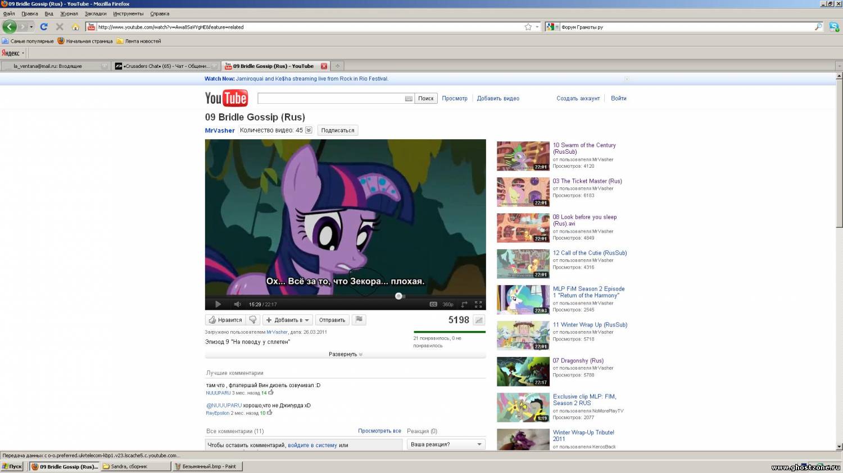Choose search engine dropdown in search box
843x473 pixels.
(552, 26)
